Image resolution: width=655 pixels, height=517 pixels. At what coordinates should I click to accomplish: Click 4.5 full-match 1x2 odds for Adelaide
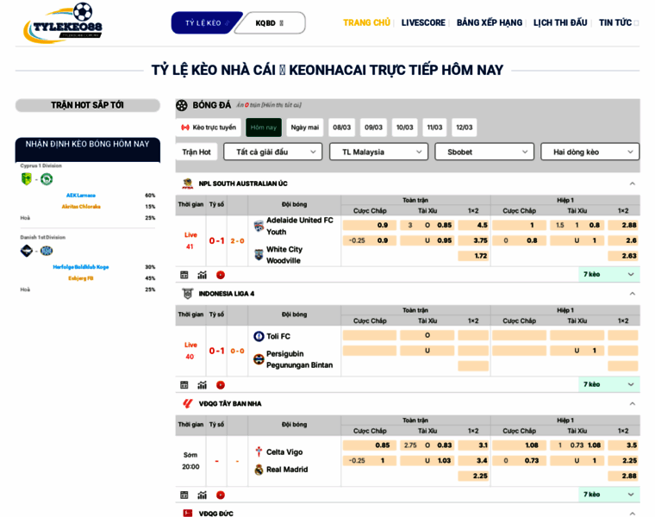[473, 225]
